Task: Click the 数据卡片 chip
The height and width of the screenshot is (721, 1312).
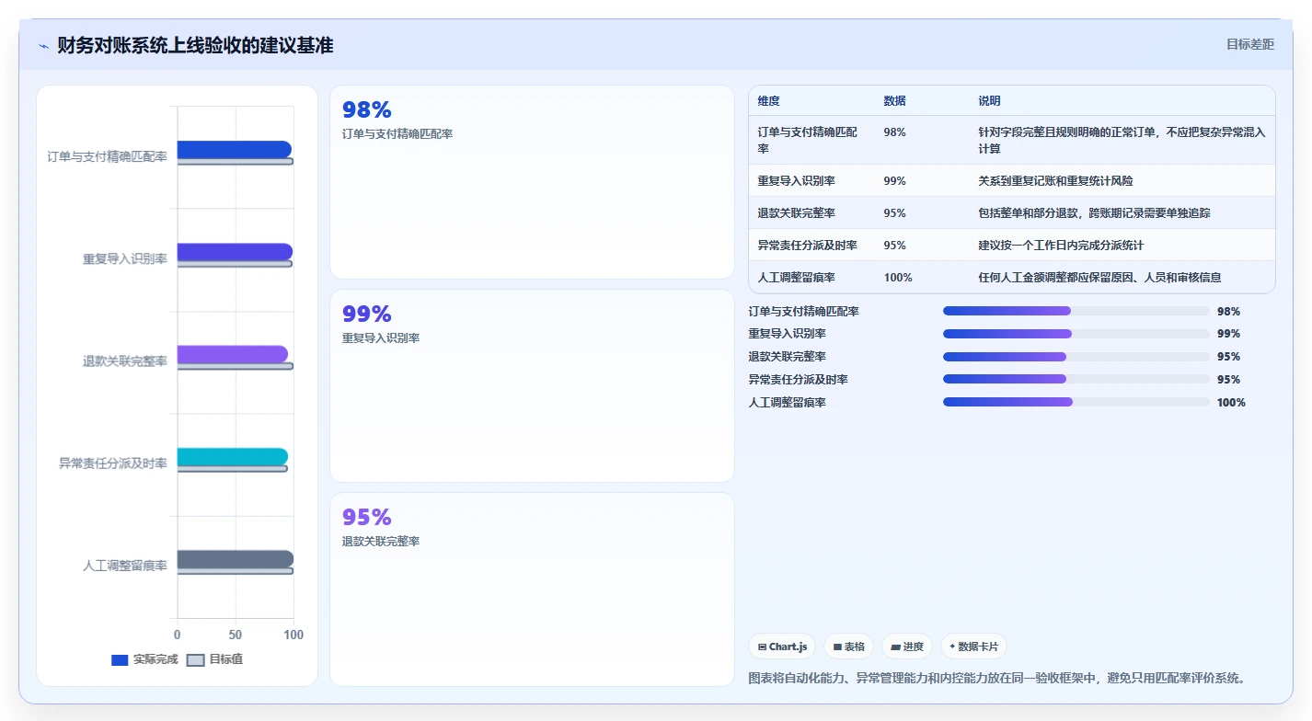Action: (973, 647)
